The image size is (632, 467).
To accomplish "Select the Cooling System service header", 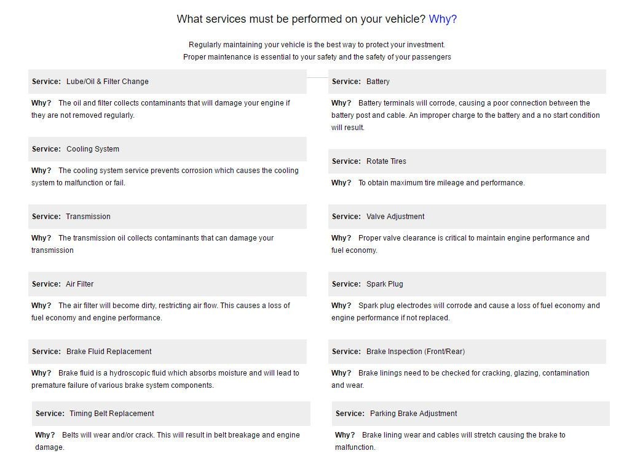I will coord(167,149).
